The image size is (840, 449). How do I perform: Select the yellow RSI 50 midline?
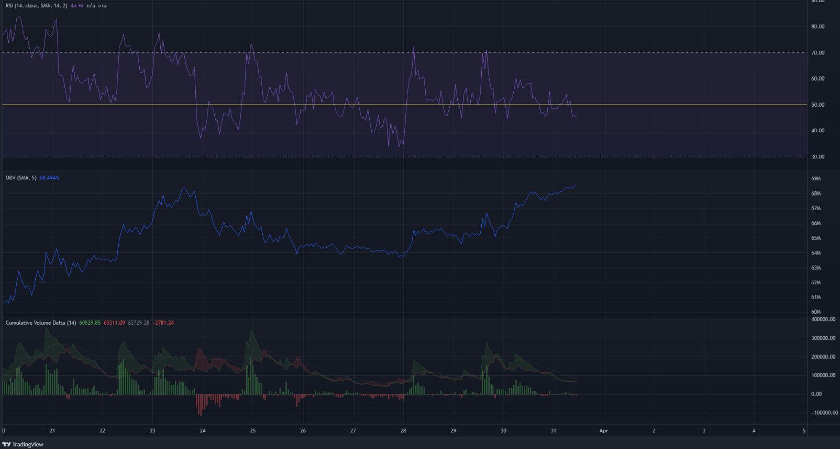pos(403,105)
